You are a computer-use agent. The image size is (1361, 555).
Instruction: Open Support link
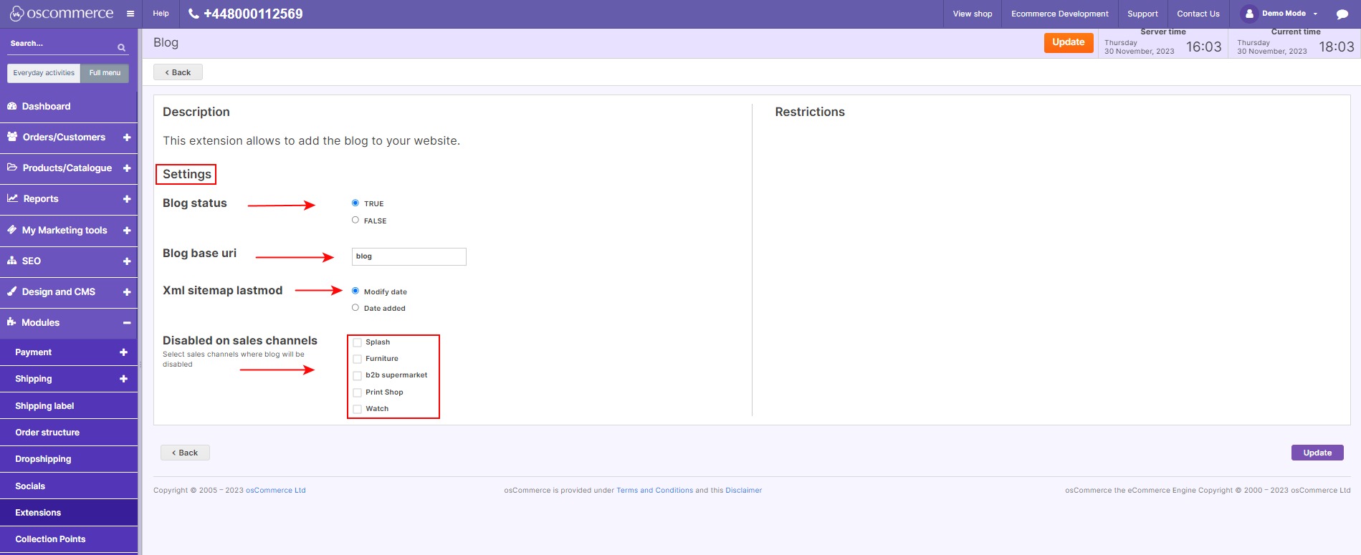tap(1142, 14)
